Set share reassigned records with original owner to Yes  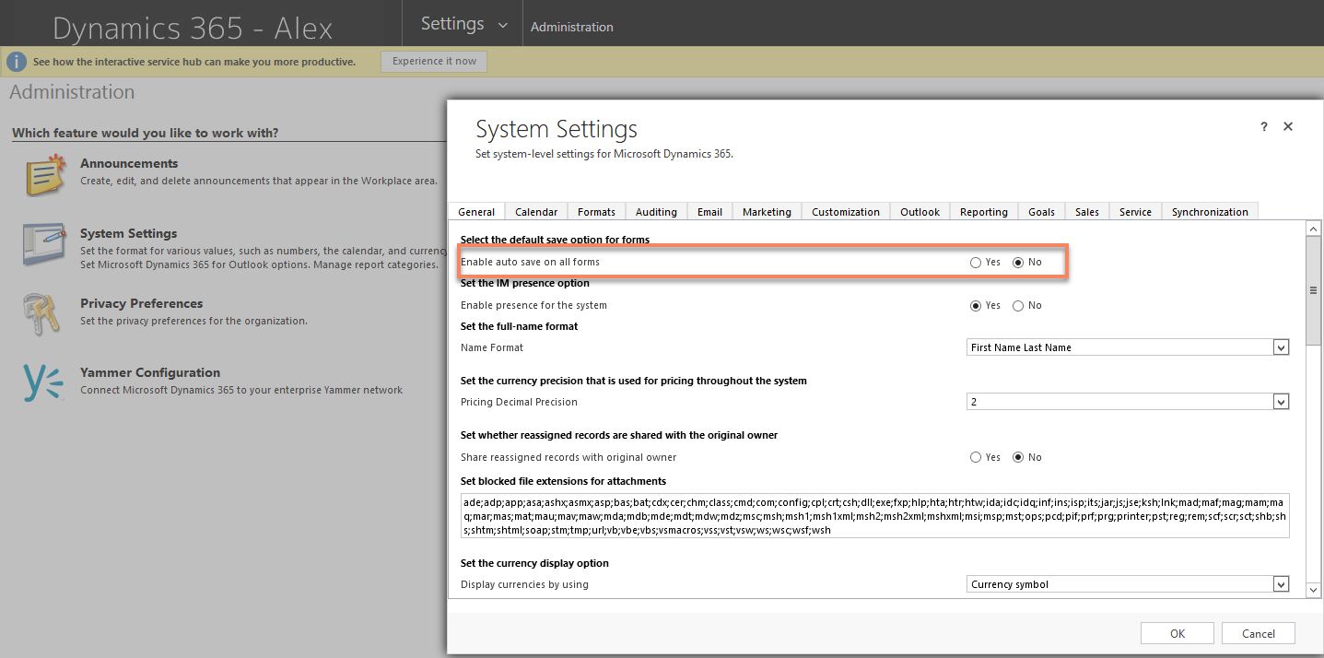point(975,457)
